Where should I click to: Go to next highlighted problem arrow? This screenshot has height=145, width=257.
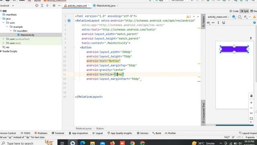(x=198, y=17)
